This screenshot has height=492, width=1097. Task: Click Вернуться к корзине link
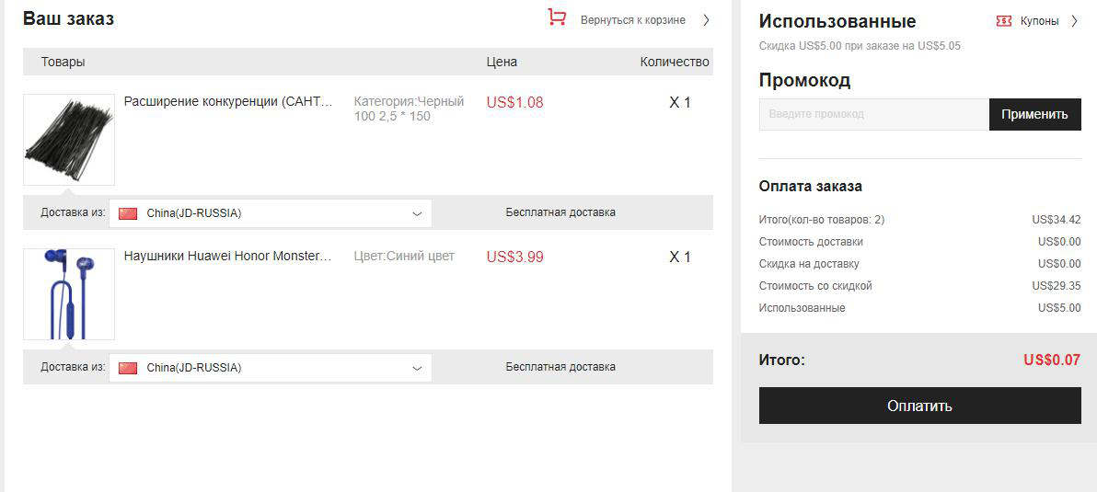pyautogui.click(x=632, y=20)
